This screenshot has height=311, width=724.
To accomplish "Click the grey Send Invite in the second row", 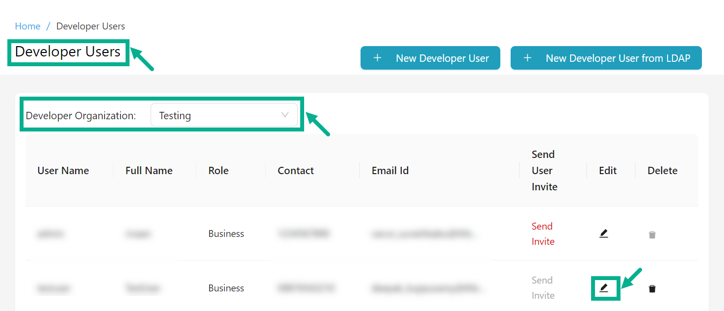I will [x=543, y=287].
